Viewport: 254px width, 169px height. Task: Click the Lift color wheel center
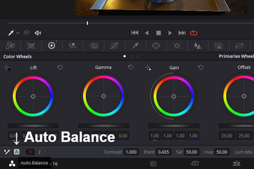[33, 96]
